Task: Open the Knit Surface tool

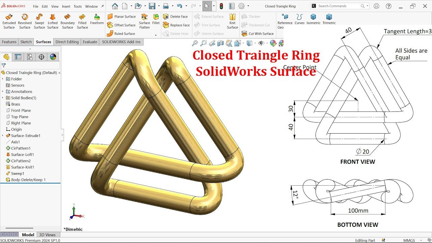Action: (233, 21)
